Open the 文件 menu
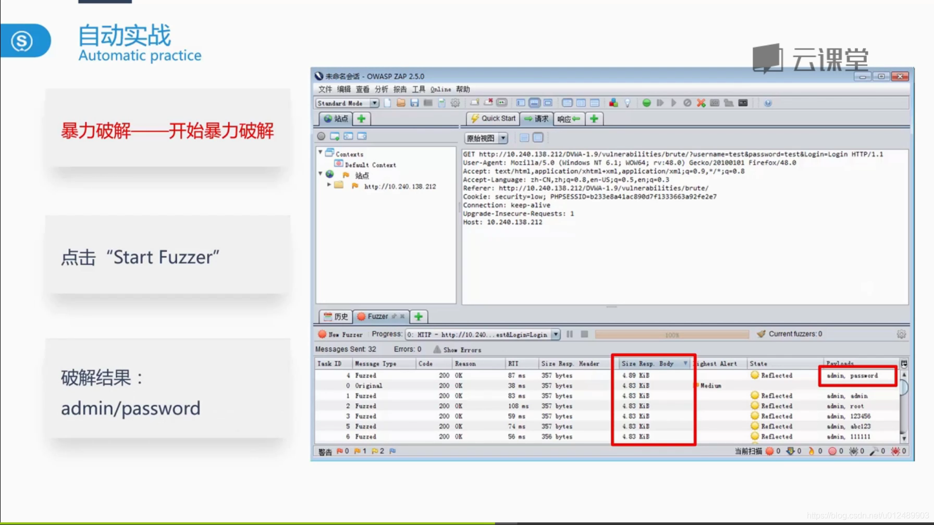The width and height of the screenshot is (934, 525). 325,90
